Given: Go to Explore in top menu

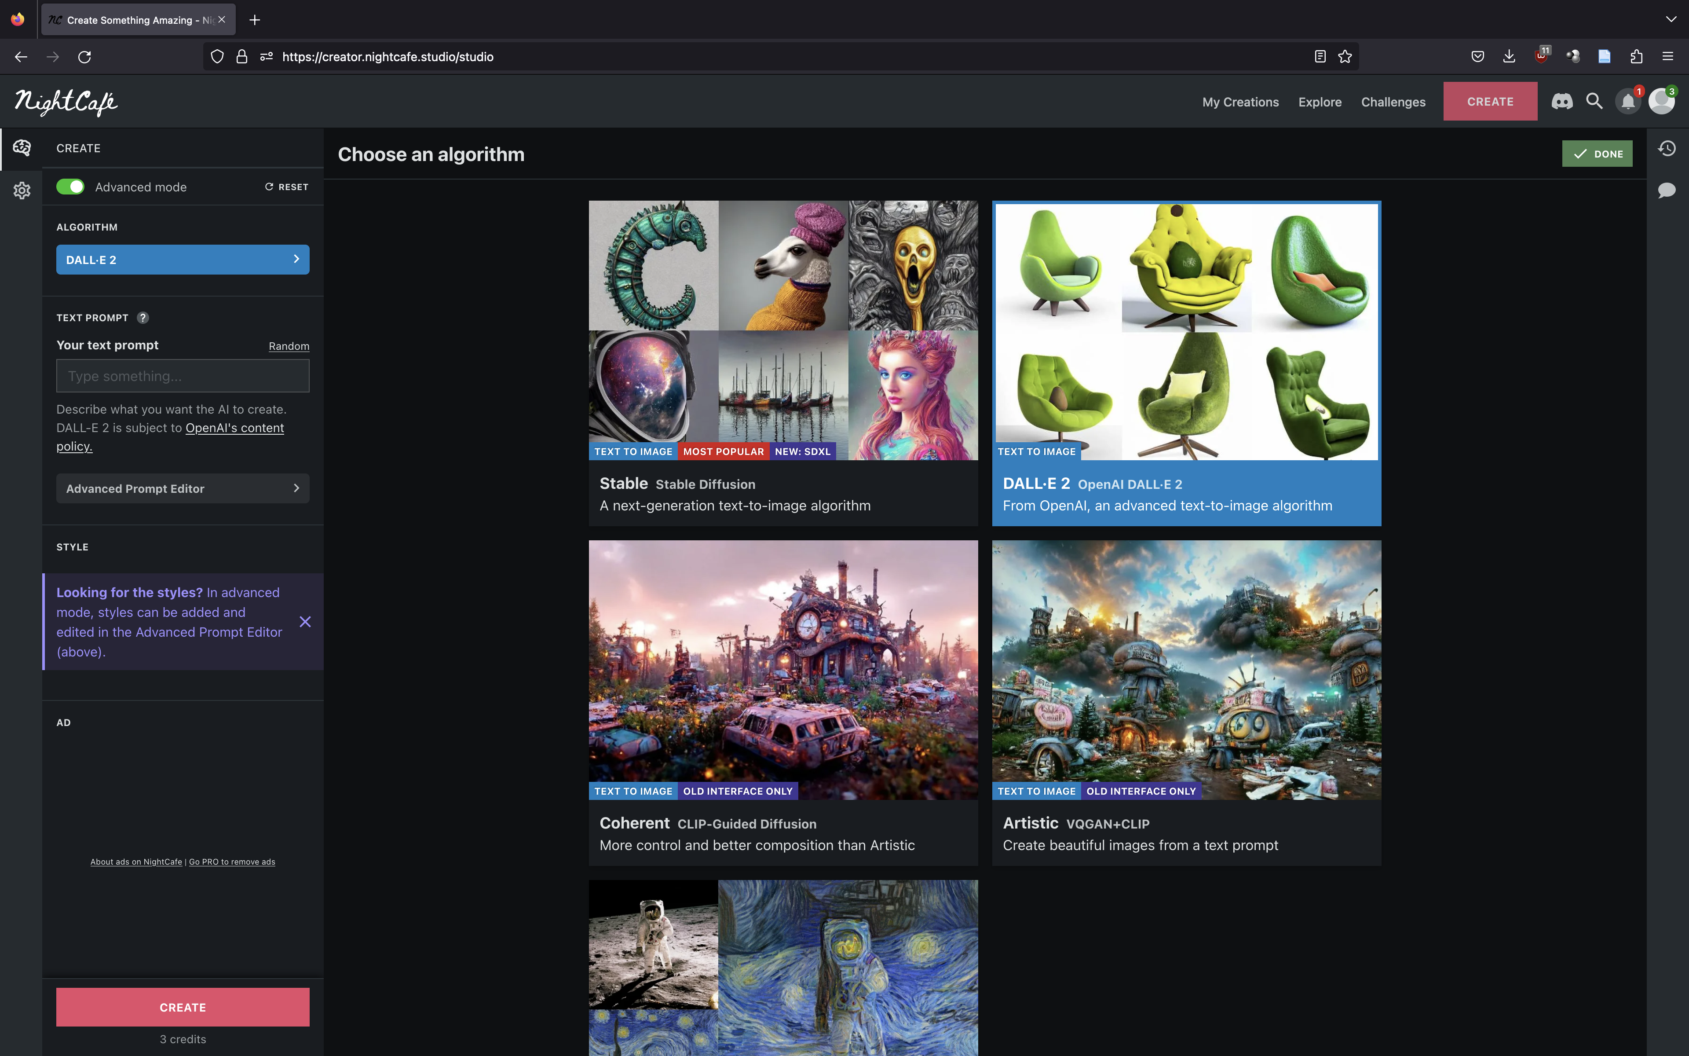Looking at the screenshot, I should [x=1320, y=102].
